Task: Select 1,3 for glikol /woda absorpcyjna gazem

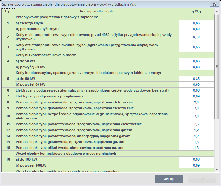Action: click(196, 148)
